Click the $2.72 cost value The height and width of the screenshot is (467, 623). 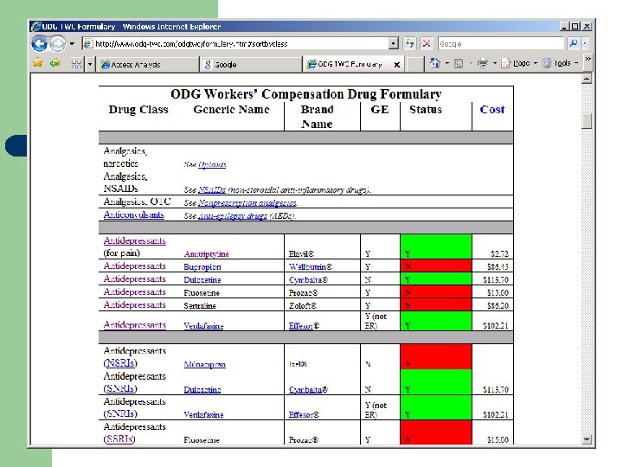click(499, 254)
